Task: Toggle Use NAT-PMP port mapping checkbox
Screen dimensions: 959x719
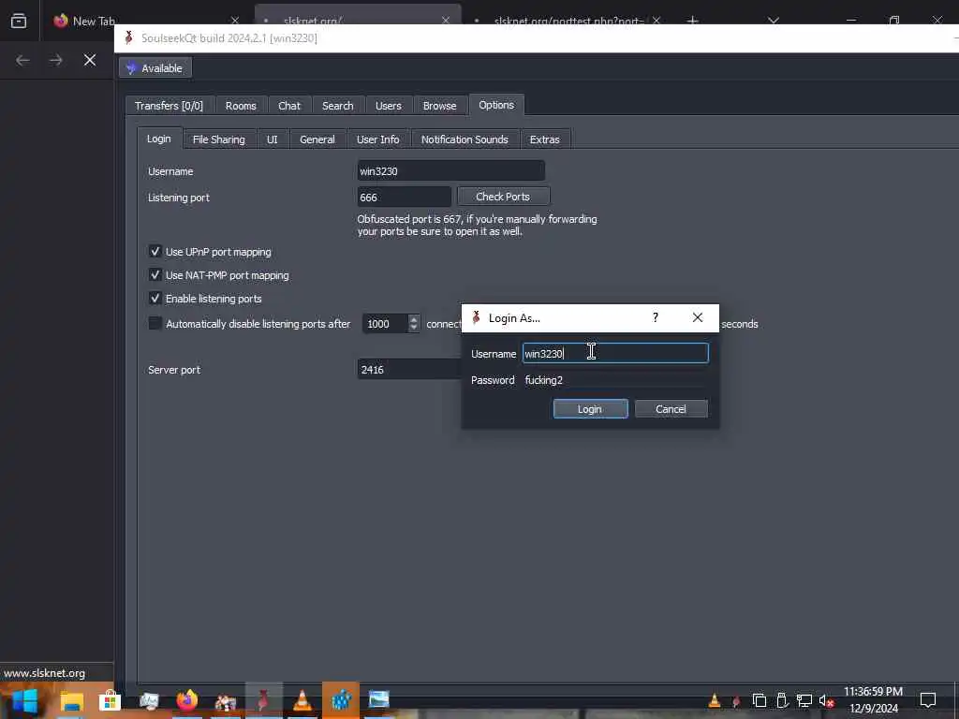Action: tap(155, 275)
